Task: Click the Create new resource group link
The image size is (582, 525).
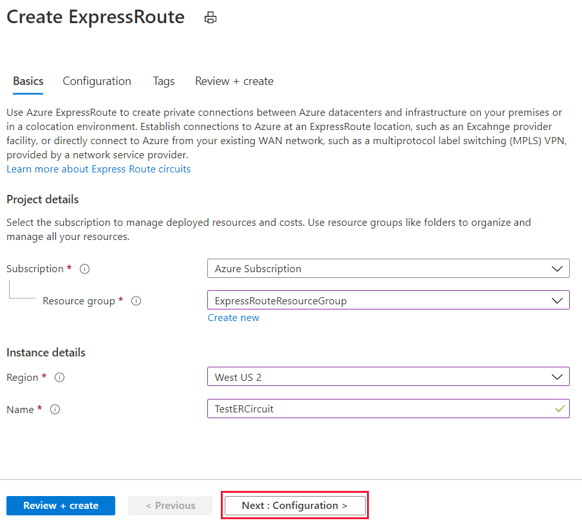Action: coord(233,318)
